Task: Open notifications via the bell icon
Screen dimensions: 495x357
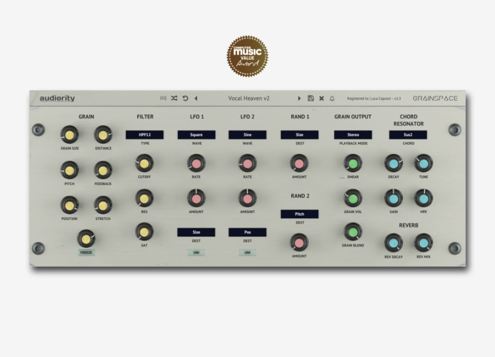Action: click(x=332, y=98)
